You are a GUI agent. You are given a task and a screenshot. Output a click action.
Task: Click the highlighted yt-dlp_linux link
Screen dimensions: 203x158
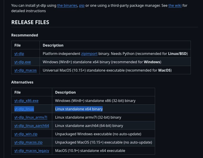coord(24,109)
